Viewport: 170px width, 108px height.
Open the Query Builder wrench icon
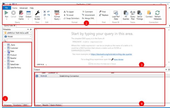pyautogui.click(x=37, y=13)
